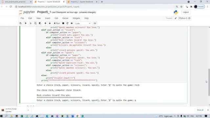210x118 pixels.
Task: Open the Insert menu
Action: [x=48, y=18]
